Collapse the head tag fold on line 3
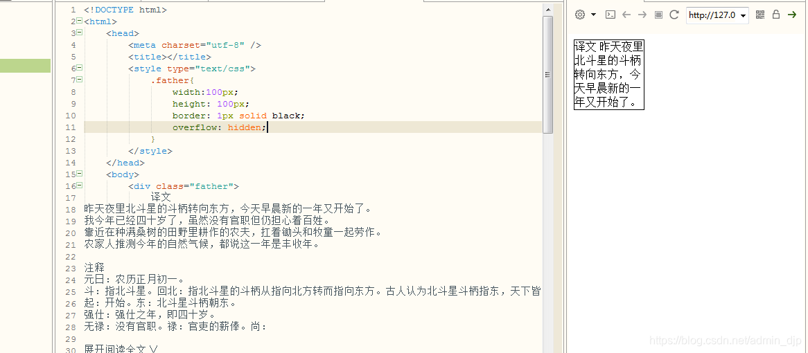 80,33
